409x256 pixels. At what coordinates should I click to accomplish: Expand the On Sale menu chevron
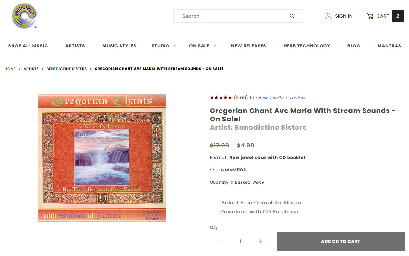point(215,46)
